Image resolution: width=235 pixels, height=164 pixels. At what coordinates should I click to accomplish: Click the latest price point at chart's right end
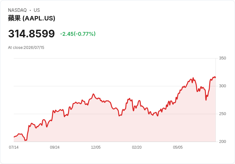point(216,77)
